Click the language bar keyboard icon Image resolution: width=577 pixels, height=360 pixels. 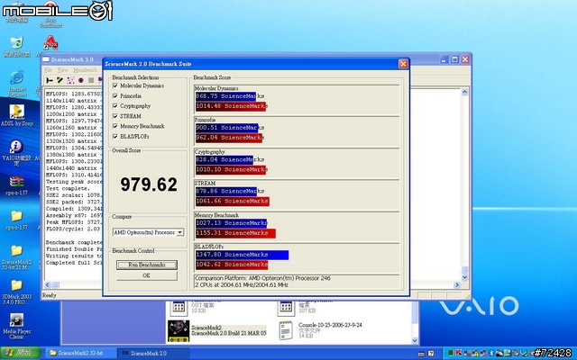(422, 354)
